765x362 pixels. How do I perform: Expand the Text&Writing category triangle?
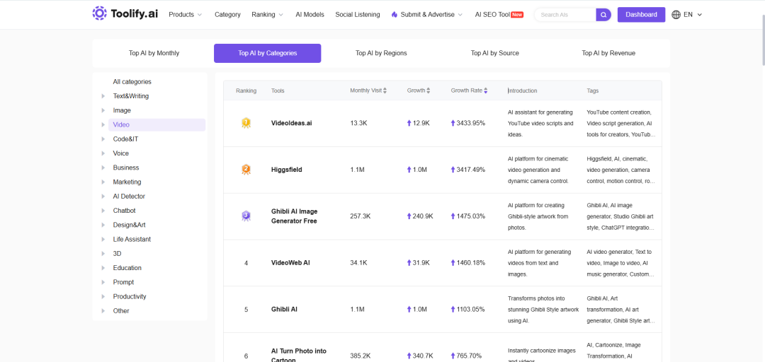(103, 96)
